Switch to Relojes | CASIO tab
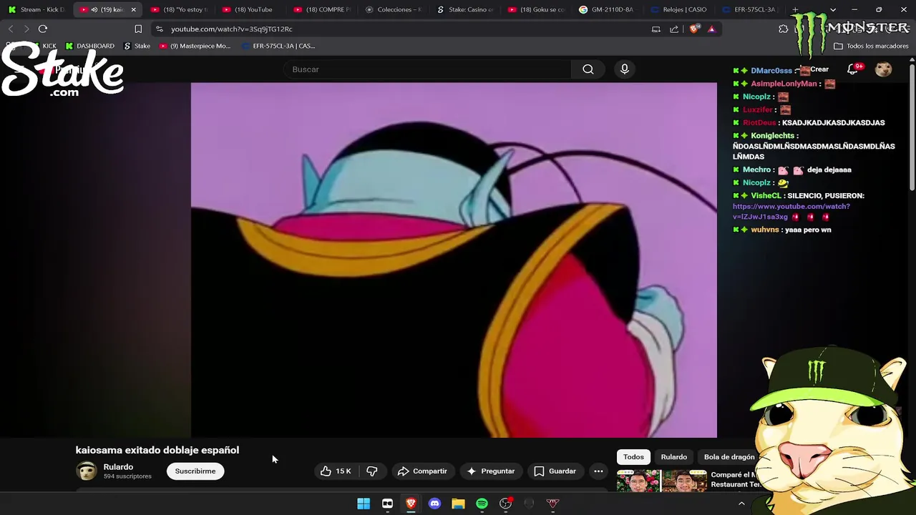The image size is (916, 515). point(678,9)
